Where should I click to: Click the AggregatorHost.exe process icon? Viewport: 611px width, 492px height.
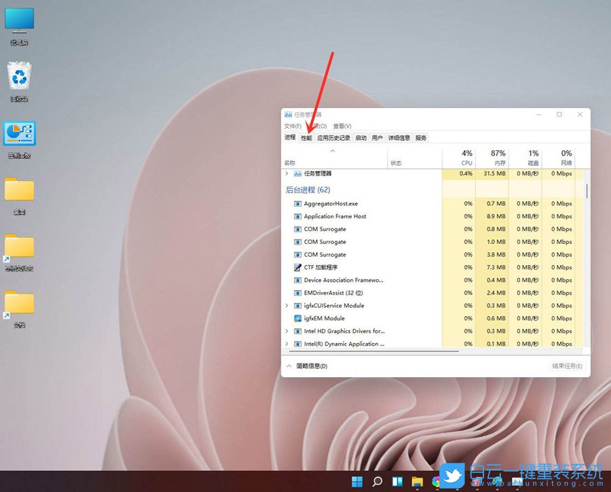(x=297, y=203)
